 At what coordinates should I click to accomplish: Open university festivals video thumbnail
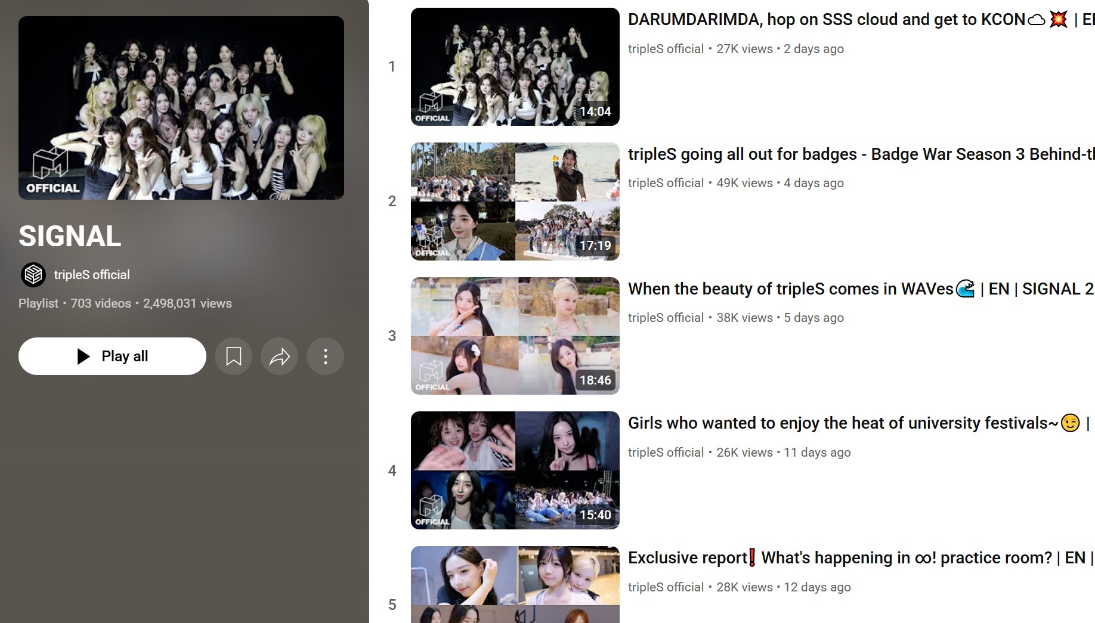click(515, 470)
